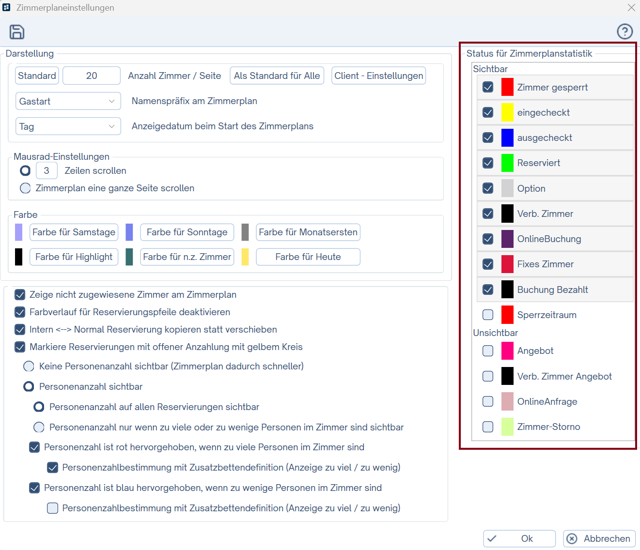Click Farbe für Samstage button
The image size is (640, 550).
tap(74, 232)
